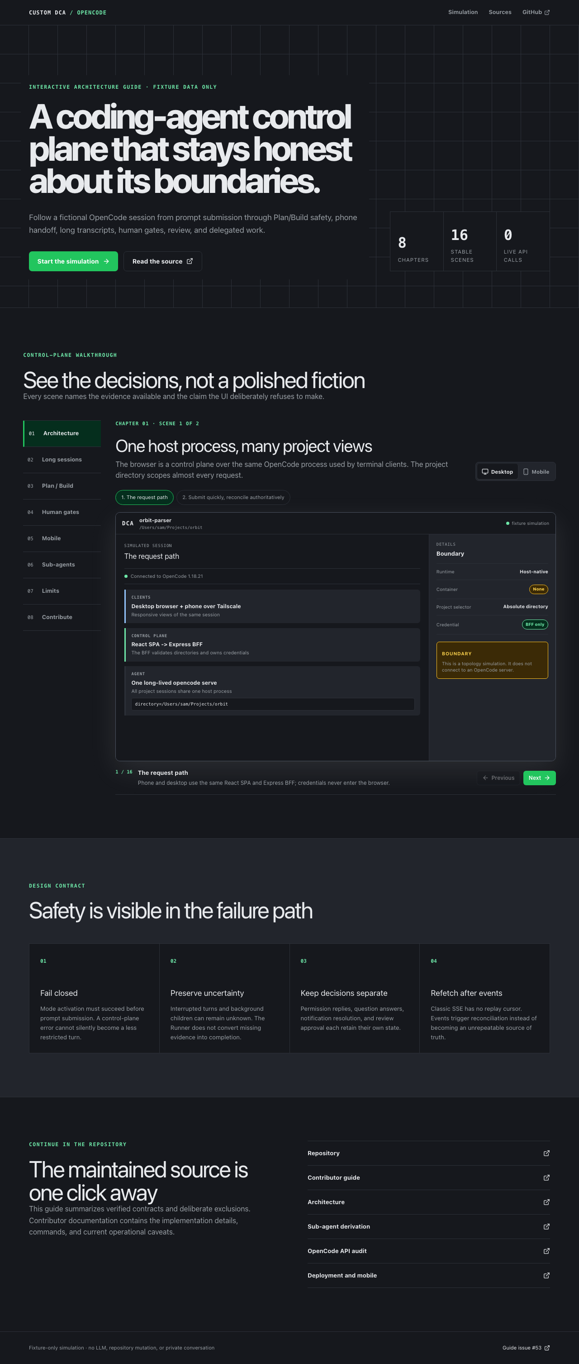Click the green fixture simulation status dot
The image size is (579, 1364).
click(508, 523)
